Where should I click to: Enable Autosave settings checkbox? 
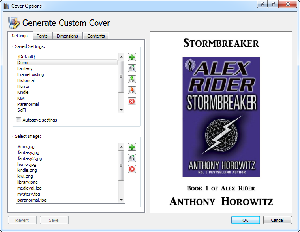pyautogui.click(x=19, y=120)
